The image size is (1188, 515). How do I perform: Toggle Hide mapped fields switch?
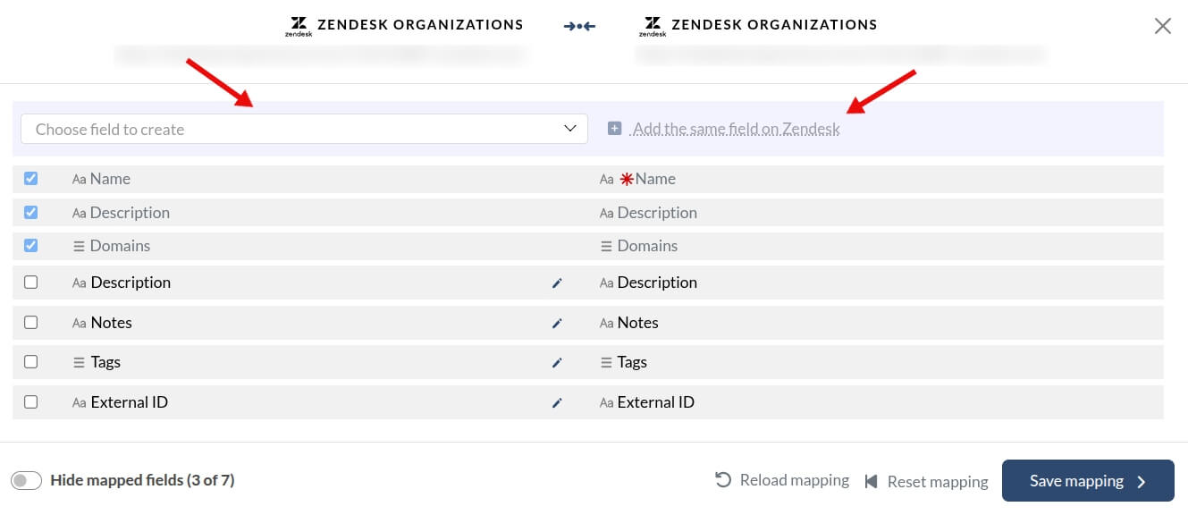[x=27, y=481]
